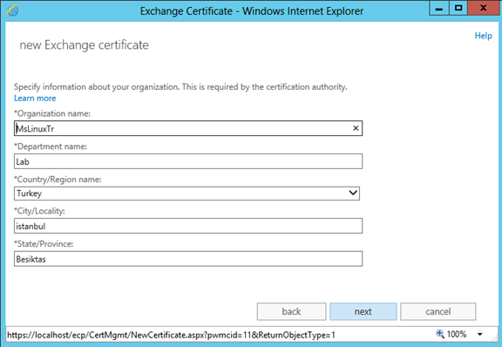Follow the Learn more link

(x=35, y=98)
